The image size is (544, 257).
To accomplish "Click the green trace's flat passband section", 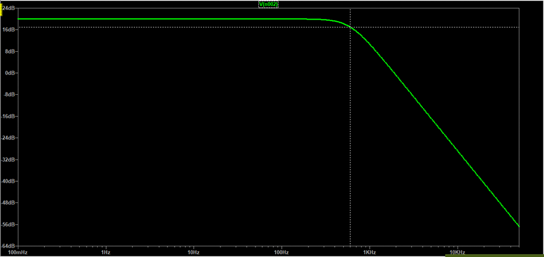I will (x=167, y=19).
